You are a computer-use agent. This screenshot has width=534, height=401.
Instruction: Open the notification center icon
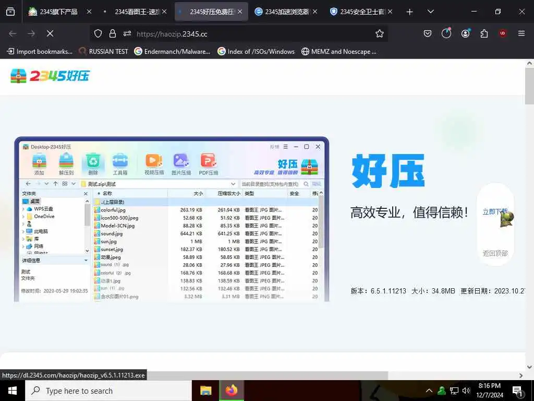click(x=518, y=391)
